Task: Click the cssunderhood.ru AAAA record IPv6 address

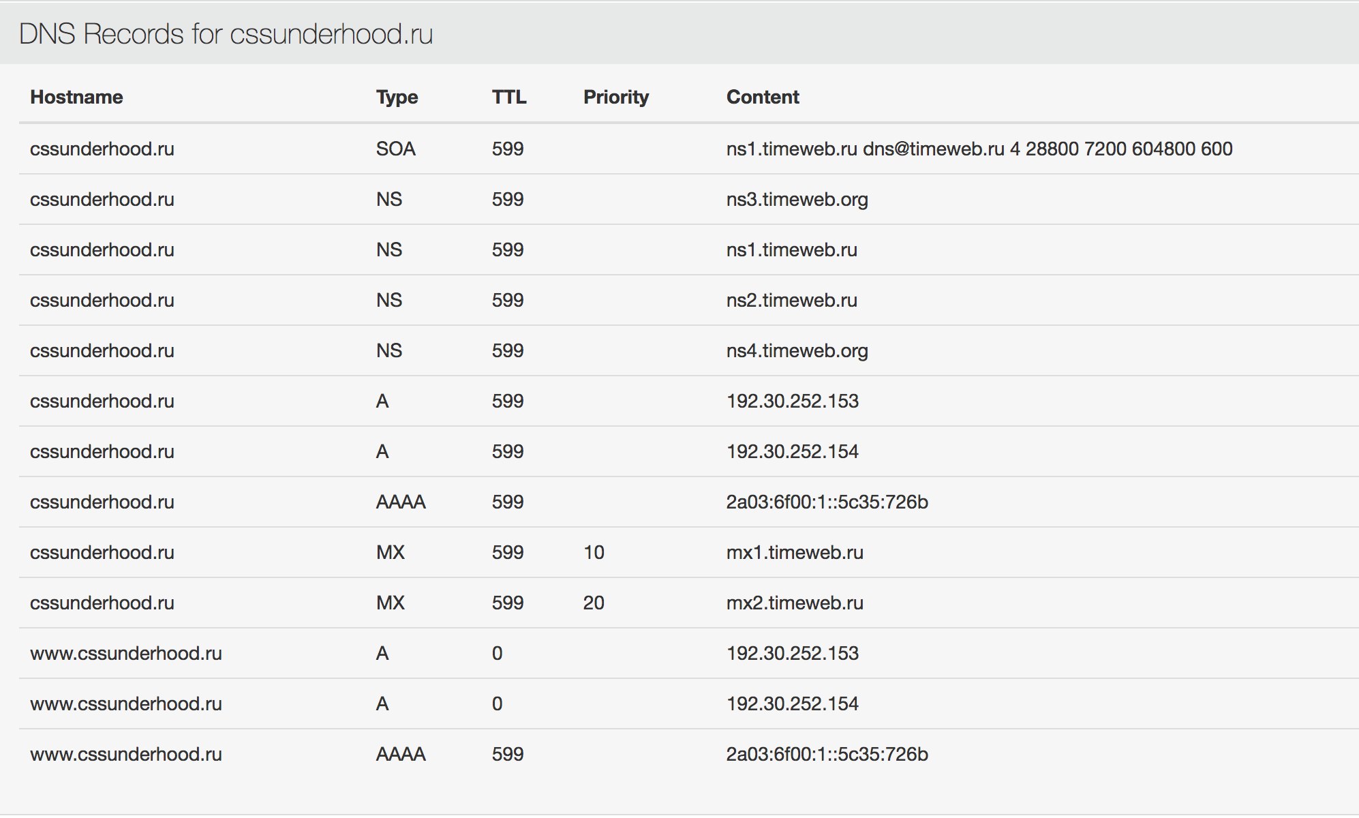Action: click(827, 502)
